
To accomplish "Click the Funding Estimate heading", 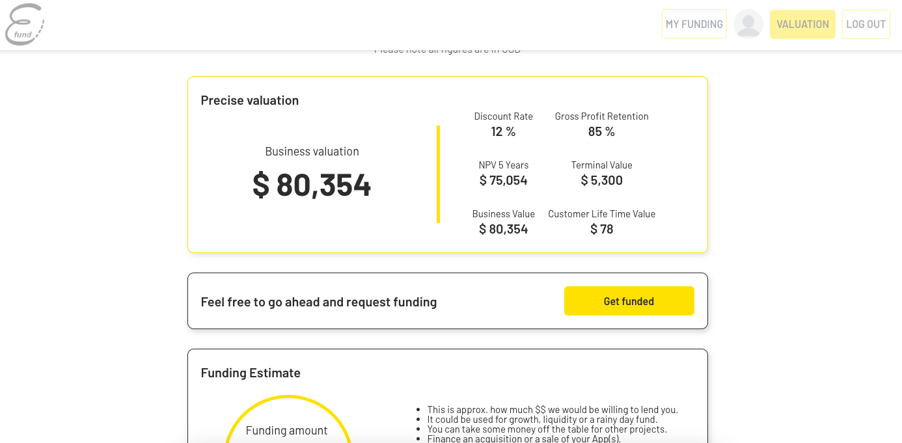I will [x=251, y=372].
